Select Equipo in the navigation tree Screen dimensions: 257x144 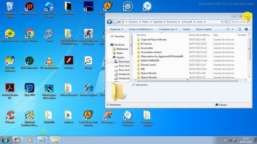pos(118,58)
